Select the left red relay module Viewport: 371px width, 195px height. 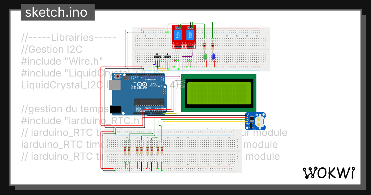coord(178,37)
